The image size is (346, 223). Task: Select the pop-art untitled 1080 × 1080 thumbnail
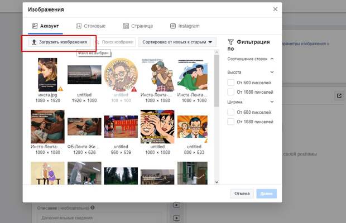pyautogui.click(x=157, y=127)
